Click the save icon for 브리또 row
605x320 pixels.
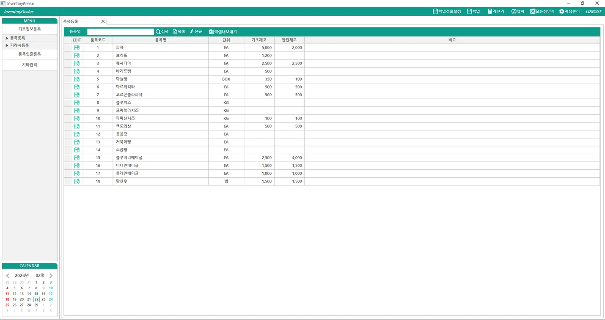(77, 55)
